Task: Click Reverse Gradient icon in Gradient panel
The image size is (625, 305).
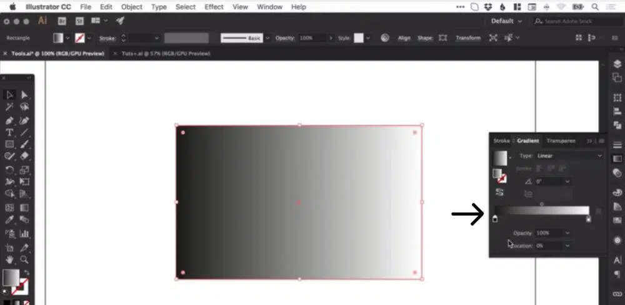Action: pos(500,192)
